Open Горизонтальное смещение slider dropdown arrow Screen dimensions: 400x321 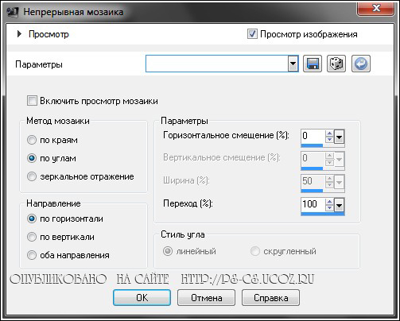click(x=339, y=137)
